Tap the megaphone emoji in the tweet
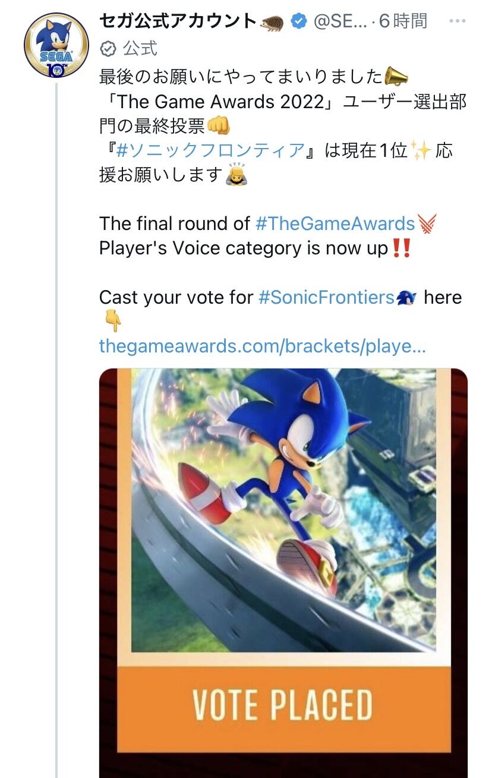The image size is (492, 778). click(x=396, y=77)
